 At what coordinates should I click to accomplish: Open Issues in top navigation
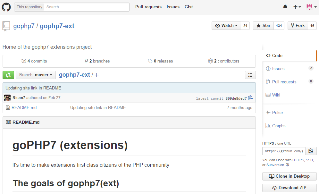tap(173, 7)
